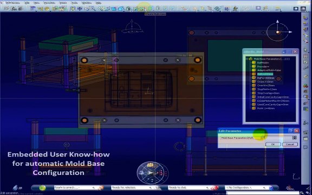Select the Pan view tool
312x195 pixels.
coord(80,9)
